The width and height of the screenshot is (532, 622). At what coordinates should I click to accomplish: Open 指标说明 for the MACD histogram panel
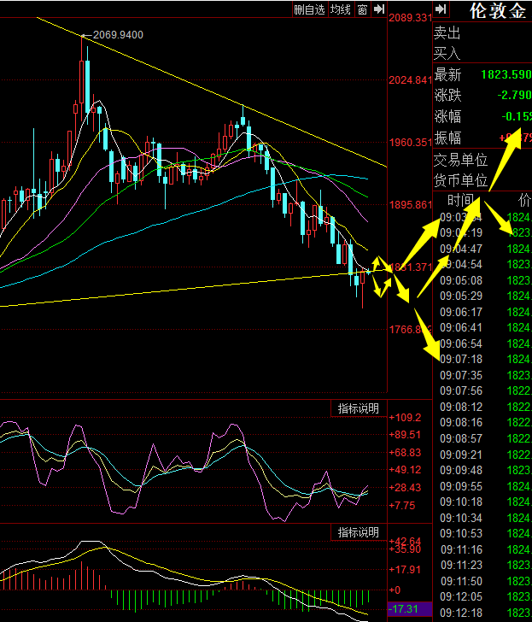(x=359, y=532)
